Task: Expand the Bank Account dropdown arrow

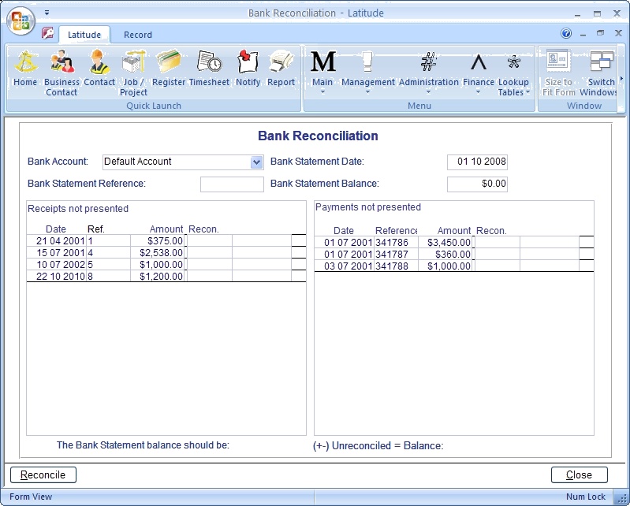Action: pyautogui.click(x=256, y=162)
